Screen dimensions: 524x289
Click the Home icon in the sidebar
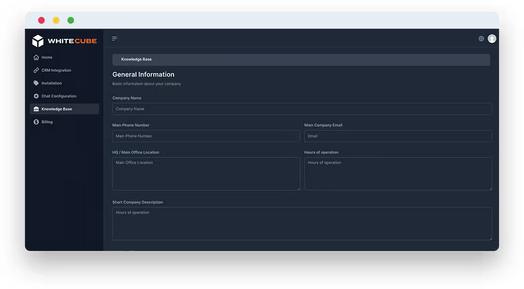point(36,57)
